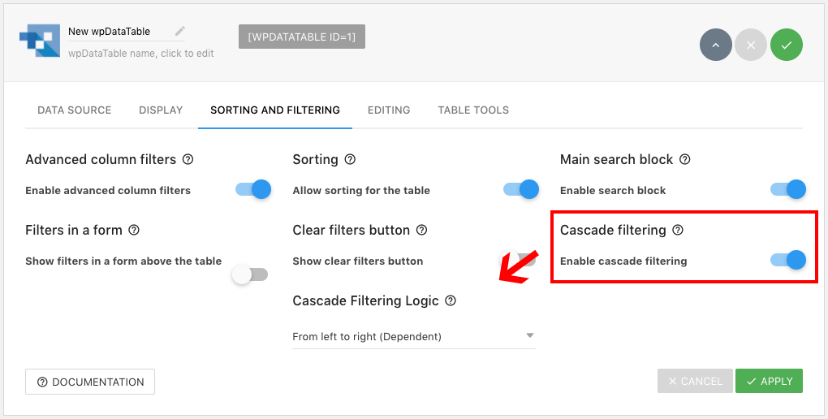Open the Cascade Filtering Logic dropdown
Screen dimensions: 828x419
[x=414, y=336]
